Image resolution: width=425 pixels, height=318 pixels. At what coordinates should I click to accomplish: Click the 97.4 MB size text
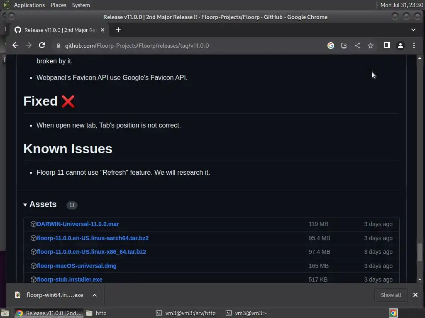pos(319,252)
